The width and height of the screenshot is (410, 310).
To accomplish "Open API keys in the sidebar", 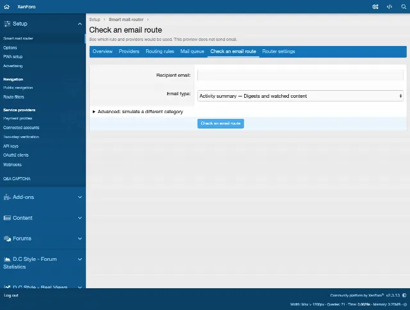I will 11,146.
